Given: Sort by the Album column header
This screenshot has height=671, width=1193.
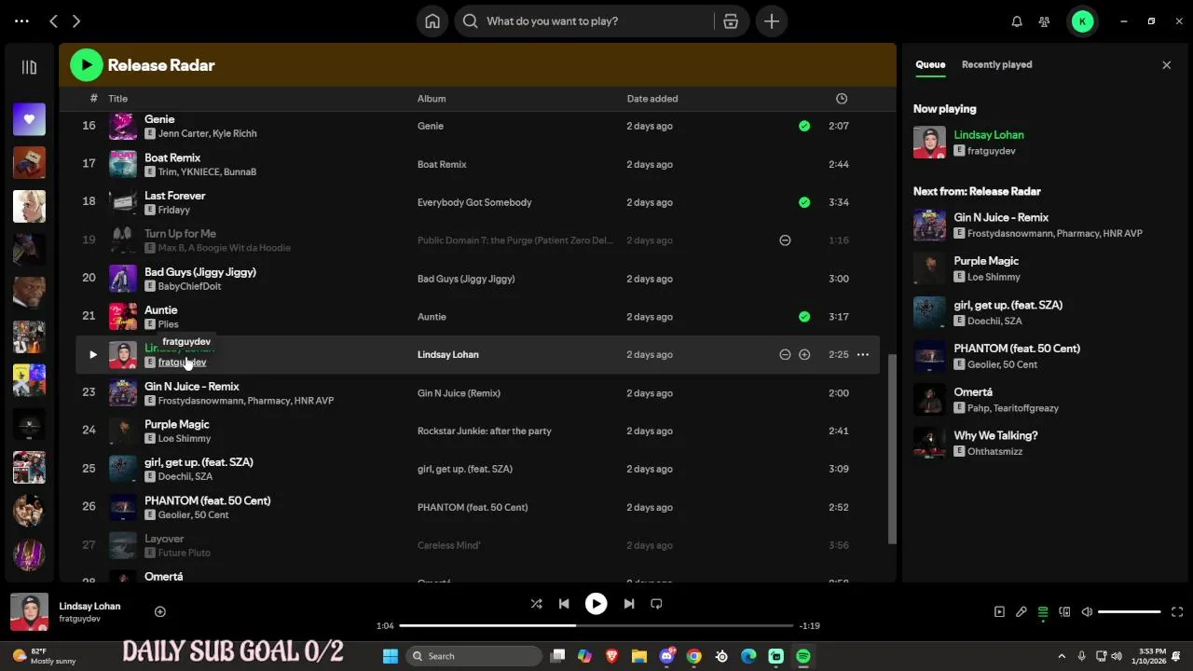Looking at the screenshot, I should click(x=432, y=99).
